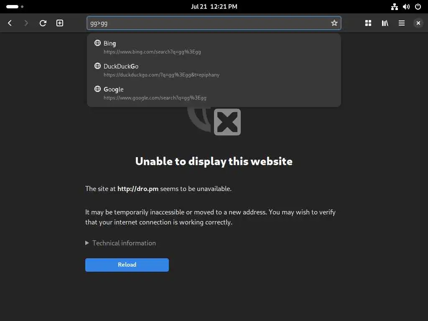This screenshot has width=428, height=321.
Task: Select the DuckDuckGo search suggestion
Action: pos(214,70)
